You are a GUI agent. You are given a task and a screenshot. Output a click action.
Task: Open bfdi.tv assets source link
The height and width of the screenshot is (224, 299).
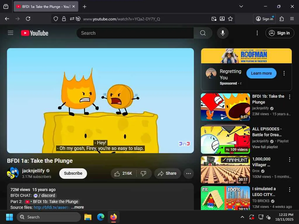(x=51, y=207)
